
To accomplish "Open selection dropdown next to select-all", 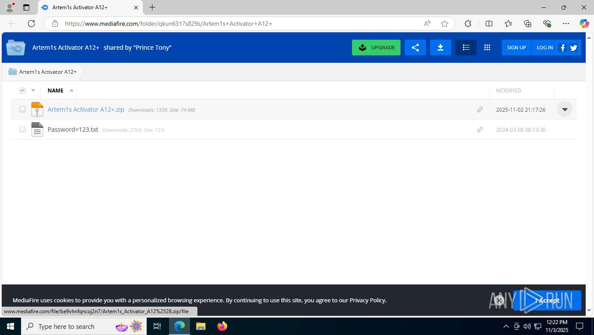I will coord(33,90).
